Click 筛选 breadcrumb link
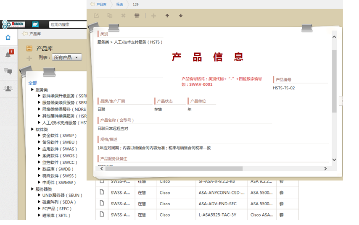 [x=119, y=4]
